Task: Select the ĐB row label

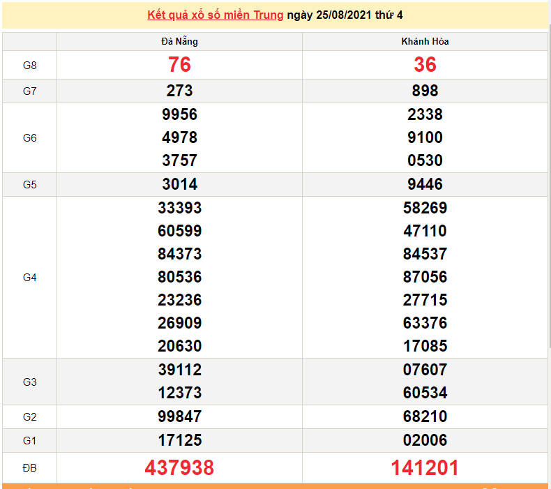Action: (29, 468)
